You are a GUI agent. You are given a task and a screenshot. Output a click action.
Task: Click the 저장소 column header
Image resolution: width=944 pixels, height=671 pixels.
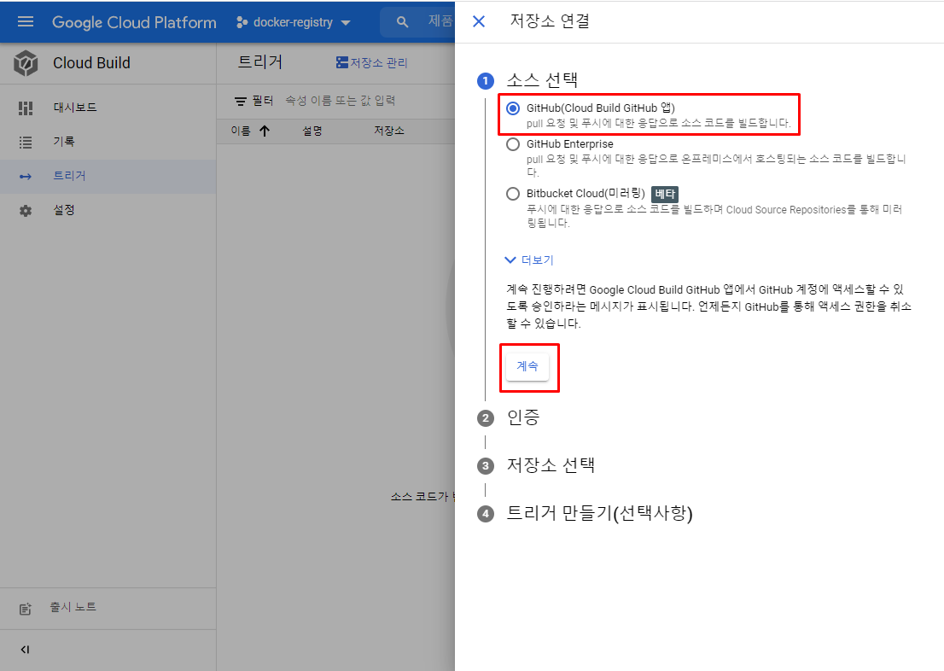point(389,131)
